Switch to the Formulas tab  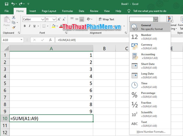pyautogui.click(x=67, y=11)
